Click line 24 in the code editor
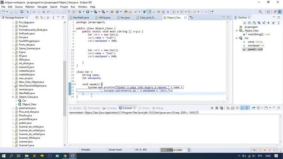283x159 pixels. [150, 94]
